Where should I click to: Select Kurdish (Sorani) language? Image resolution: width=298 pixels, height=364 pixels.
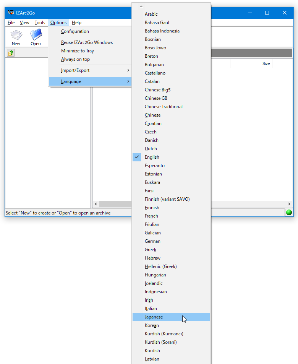[171, 343]
